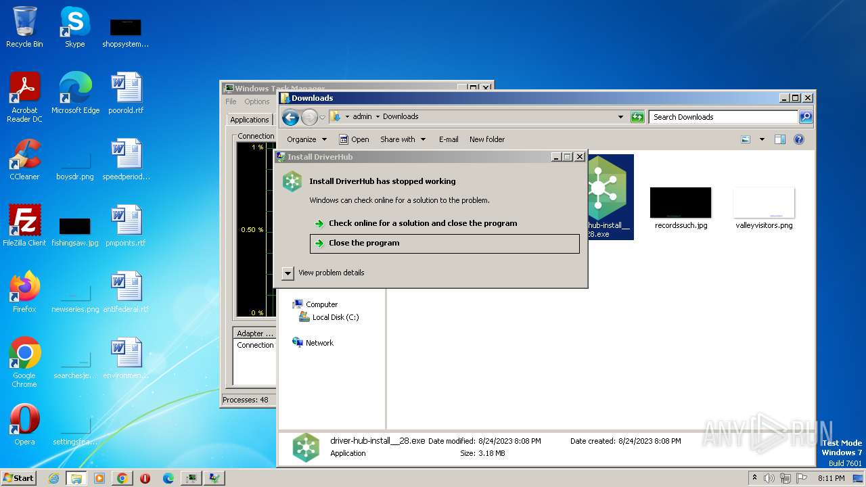This screenshot has height=487, width=866.
Task: Select the Google Chrome desktop icon
Action: 24,362
